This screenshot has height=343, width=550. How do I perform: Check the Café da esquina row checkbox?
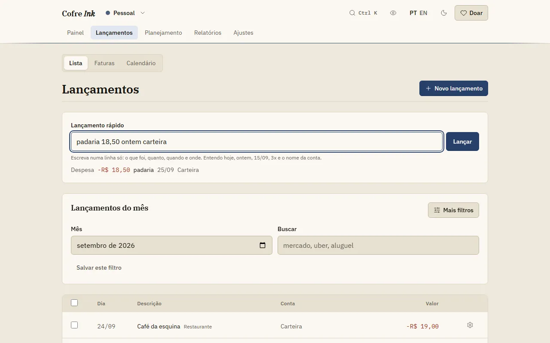click(x=74, y=325)
